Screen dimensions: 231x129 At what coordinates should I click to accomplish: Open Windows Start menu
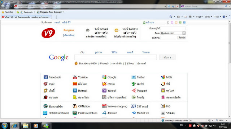(x=5, y=126)
